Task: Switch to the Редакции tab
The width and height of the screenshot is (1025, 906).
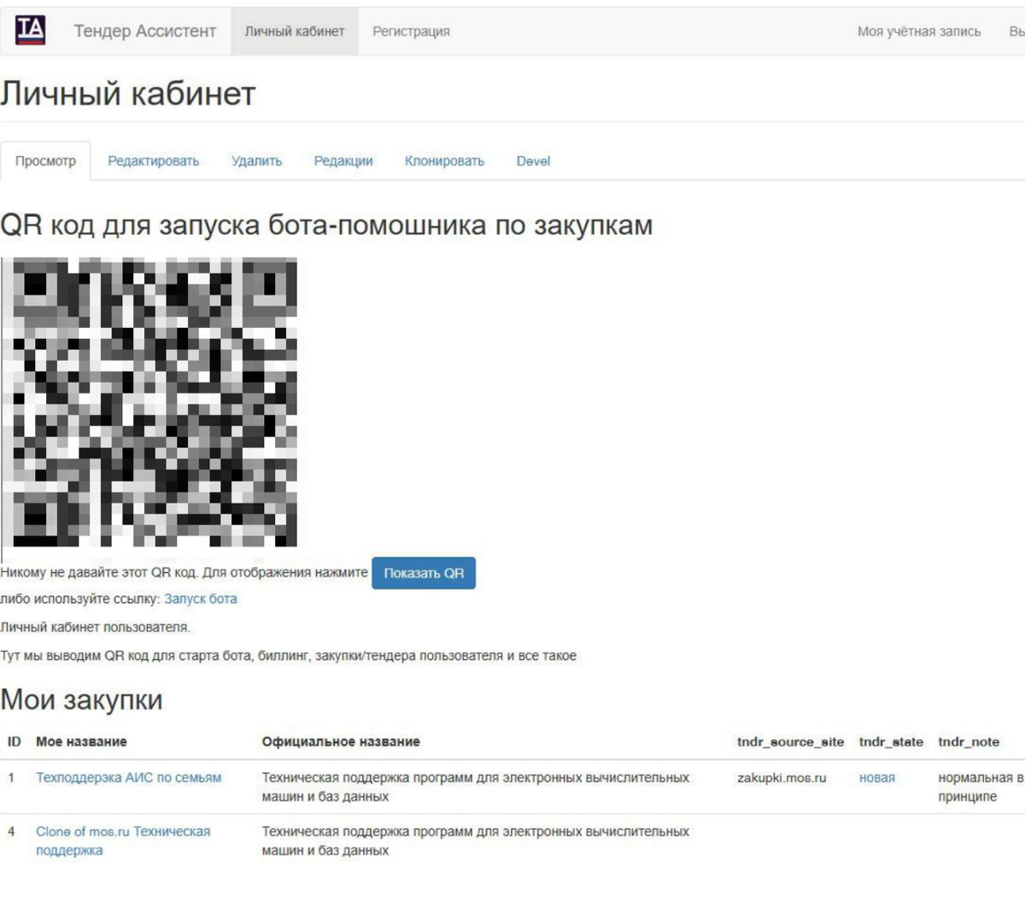Action: click(343, 161)
